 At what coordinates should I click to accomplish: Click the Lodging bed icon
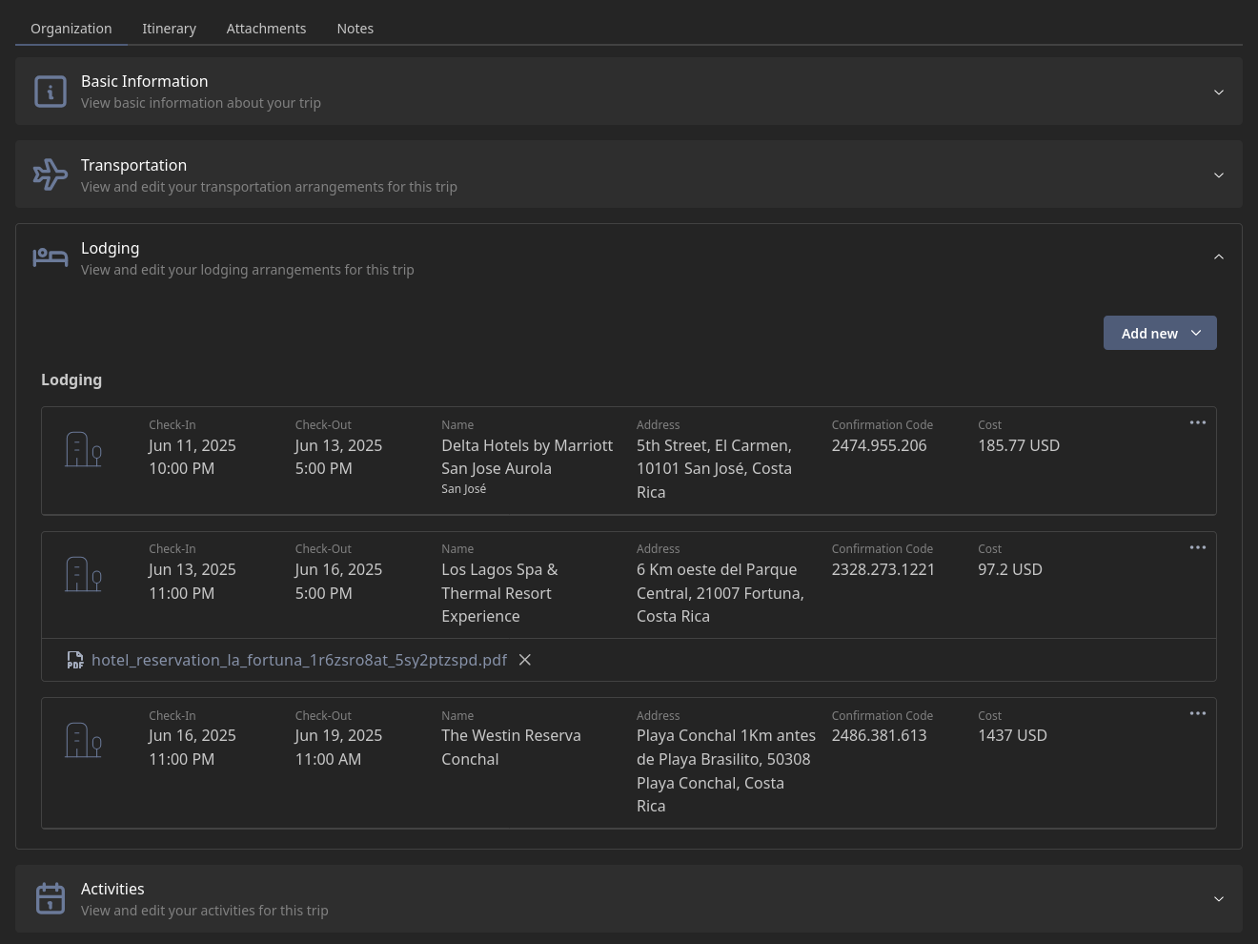click(51, 257)
